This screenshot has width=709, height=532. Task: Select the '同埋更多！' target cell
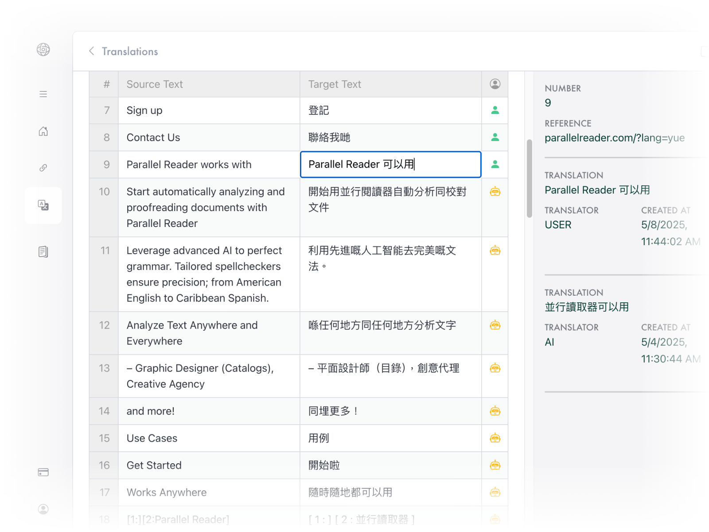click(391, 411)
